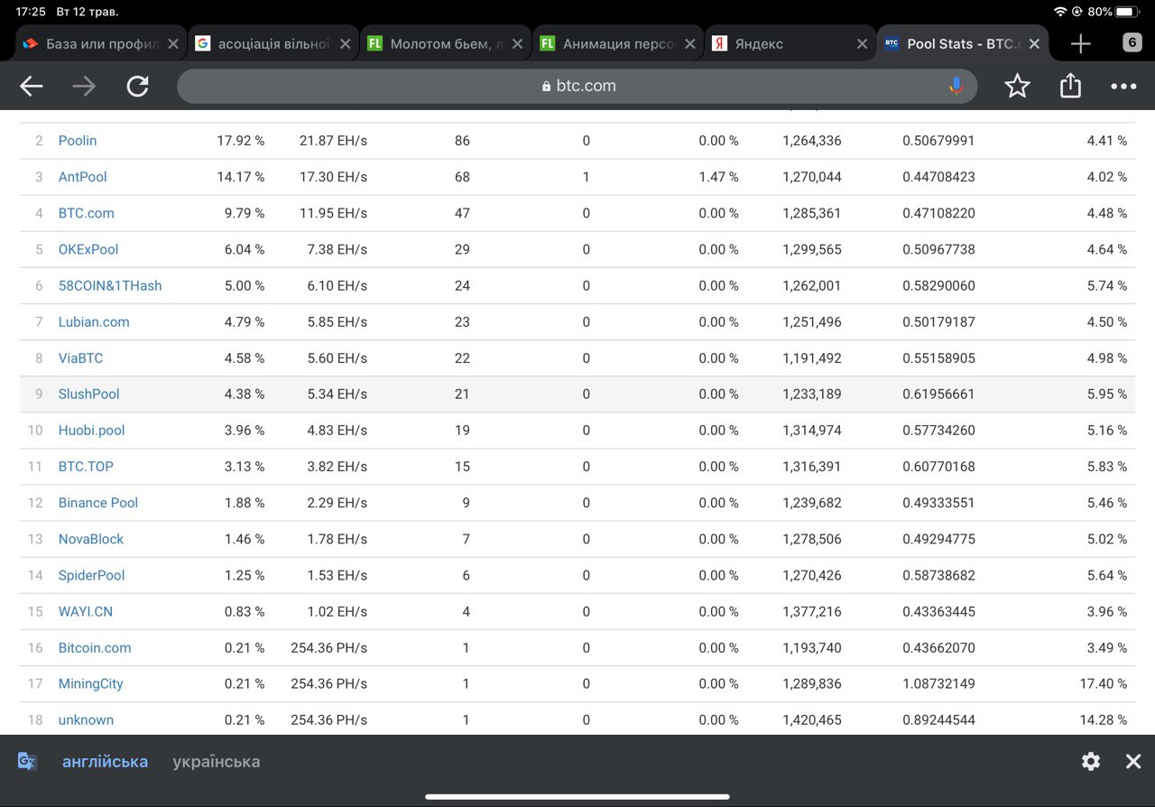Click the forward navigation arrow
This screenshot has height=807, width=1155.
click(84, 86)
